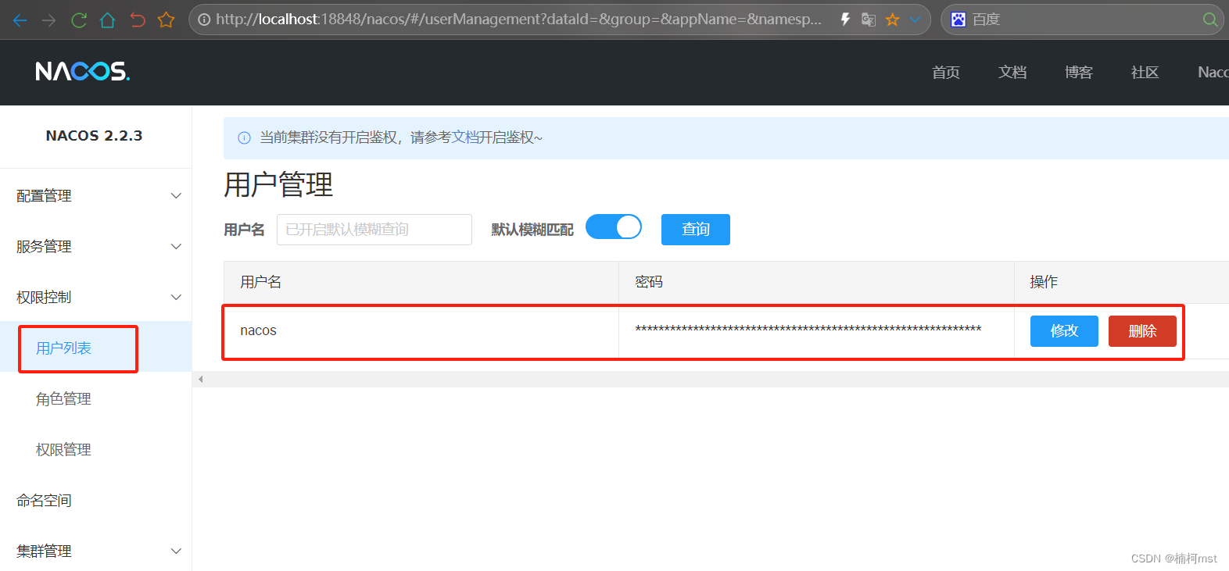Click the Baidu paw search engine icon
The height and width of the screenshot is (571, 1229).
(x=958, y=20)
